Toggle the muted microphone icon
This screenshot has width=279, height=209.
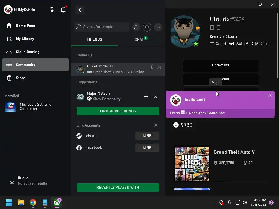[52, 10]
